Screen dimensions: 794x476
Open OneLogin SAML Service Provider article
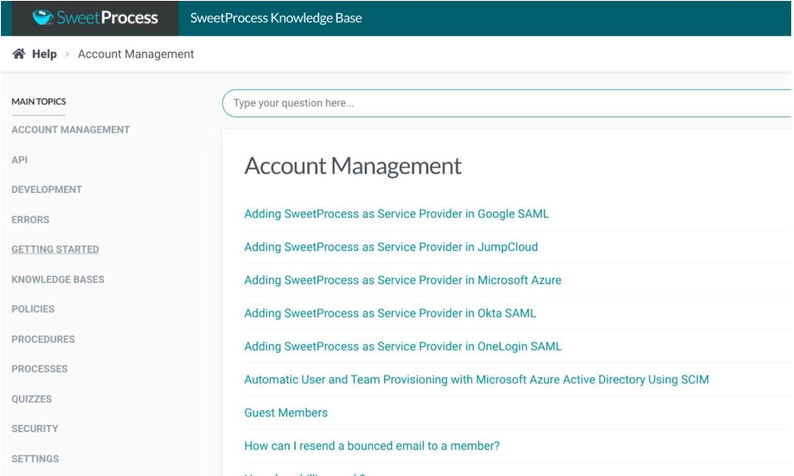tap(403, 347)
